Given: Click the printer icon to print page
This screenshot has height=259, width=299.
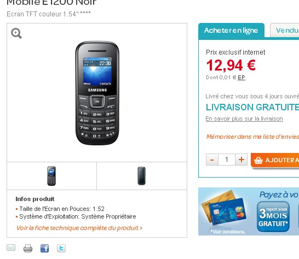Looking at the screenshot, I should pyautogui.click(x=28, y=248).
